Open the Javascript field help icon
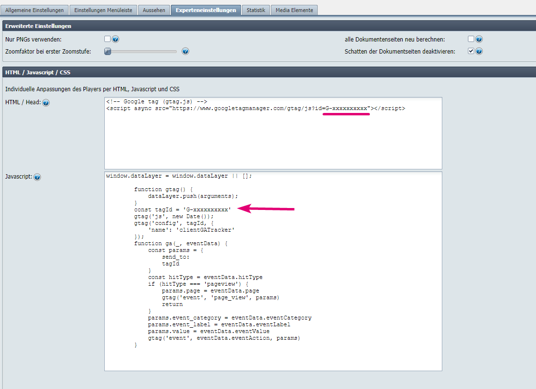The image size is (536, 389). 37,177
